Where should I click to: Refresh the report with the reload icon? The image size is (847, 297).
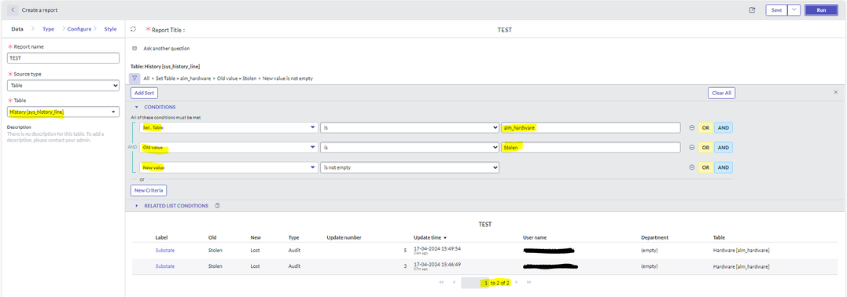(x=134, y=29)
